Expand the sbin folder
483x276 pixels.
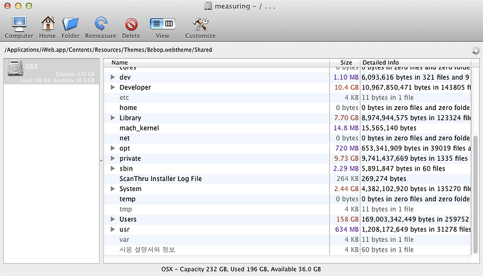coord(113,169)
